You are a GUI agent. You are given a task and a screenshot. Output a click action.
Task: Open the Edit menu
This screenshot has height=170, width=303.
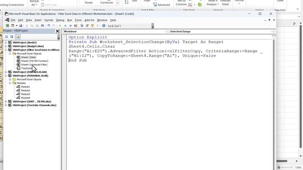20,20
